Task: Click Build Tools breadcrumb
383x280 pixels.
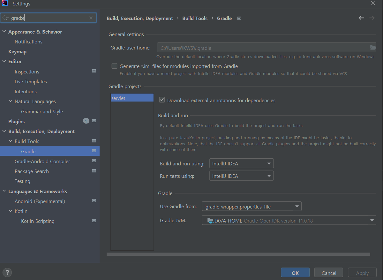Action: (x=195, y=18)
